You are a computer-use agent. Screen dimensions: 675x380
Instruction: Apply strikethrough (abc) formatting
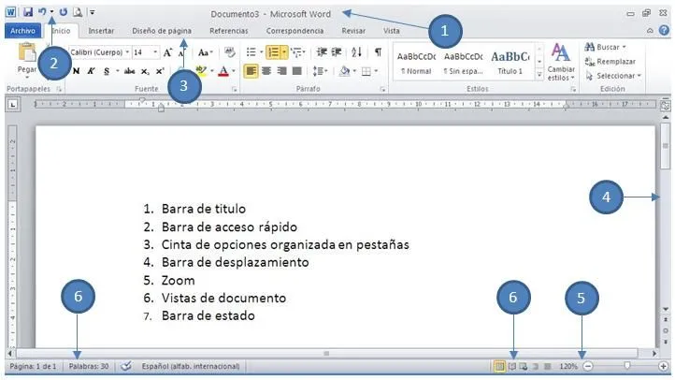pyautogui.click(x=129, y=71)
